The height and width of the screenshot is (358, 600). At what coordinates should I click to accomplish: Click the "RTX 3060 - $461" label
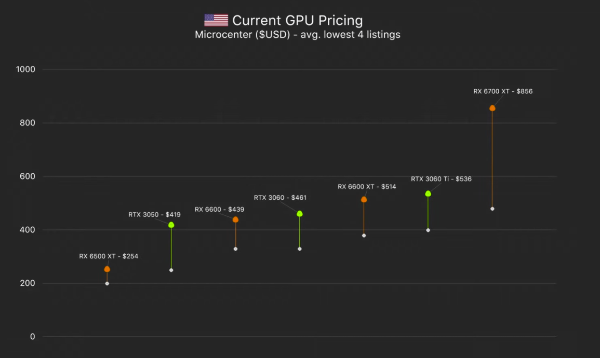pyautogui.click(x=280, y=198)
